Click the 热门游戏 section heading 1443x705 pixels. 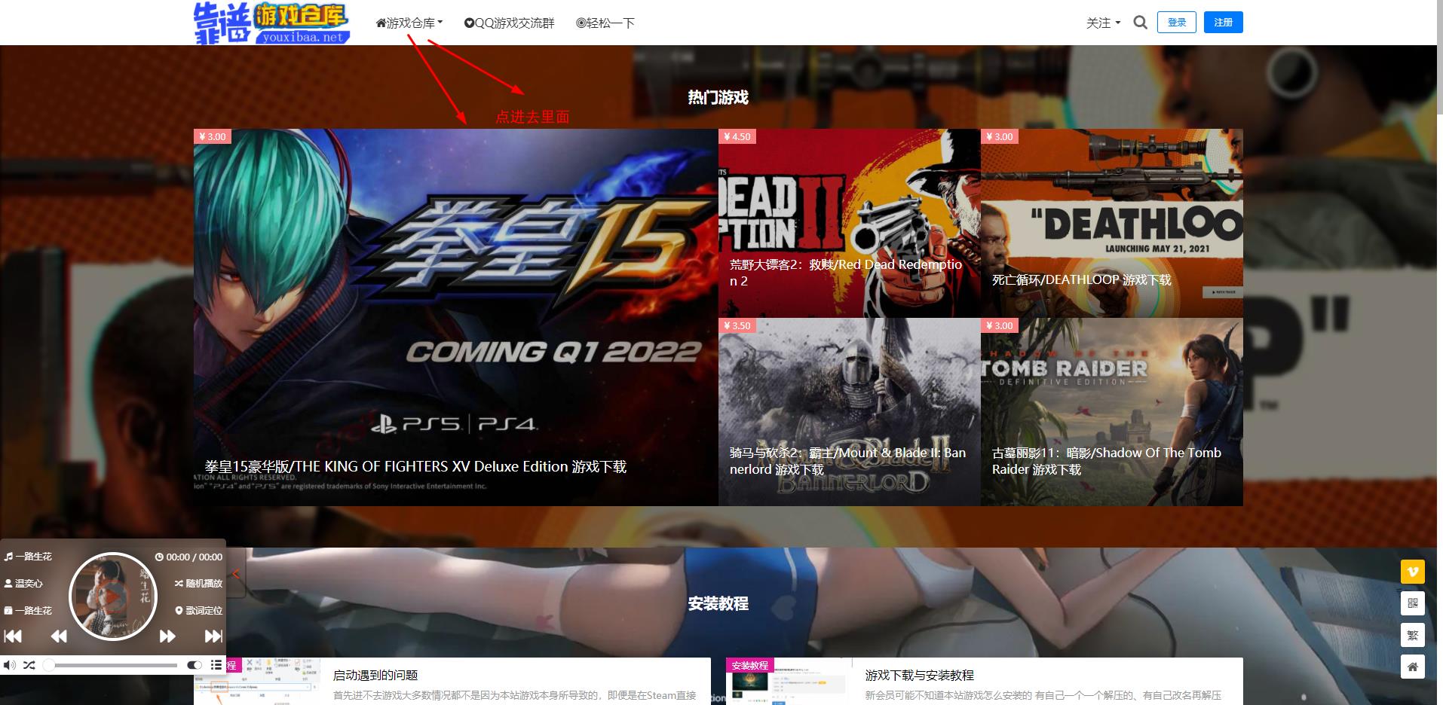point(718,97)
